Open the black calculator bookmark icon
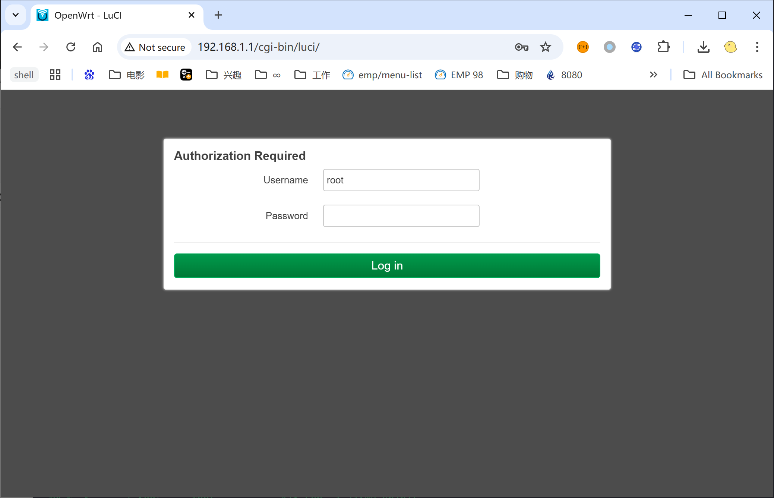The image size is (774, 498). pos(186,75)
